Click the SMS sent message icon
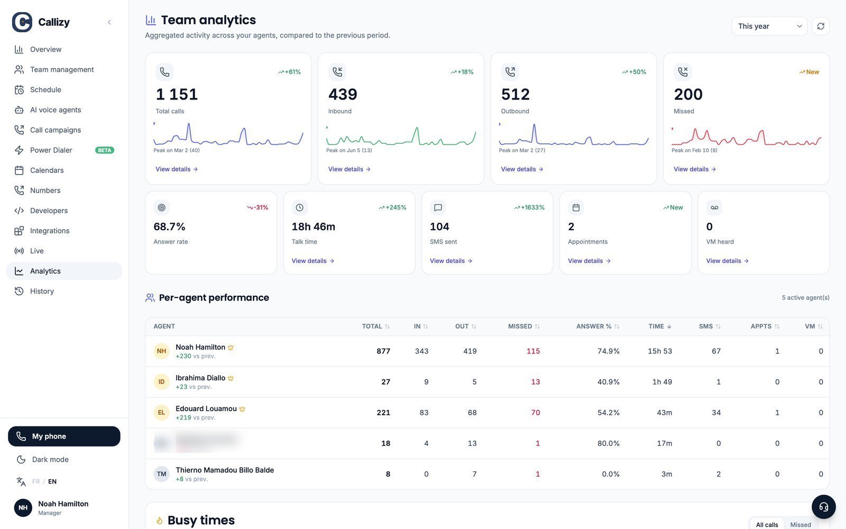846x529 pixels. [x=438, y=208]
